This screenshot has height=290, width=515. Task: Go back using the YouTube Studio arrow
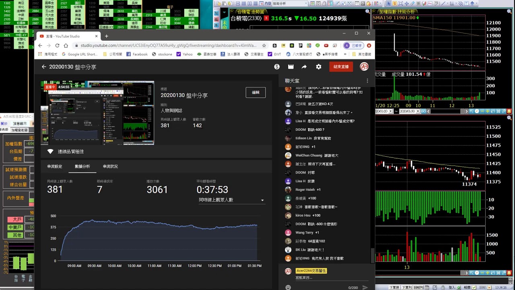[44, 67]
